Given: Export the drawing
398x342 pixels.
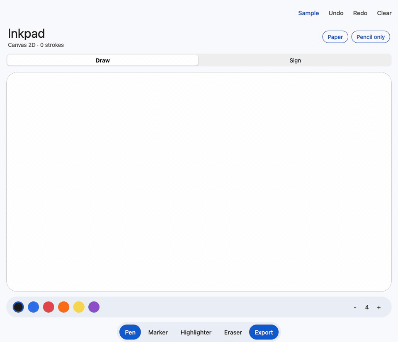Looking at the screenshot, I should 264,332.
